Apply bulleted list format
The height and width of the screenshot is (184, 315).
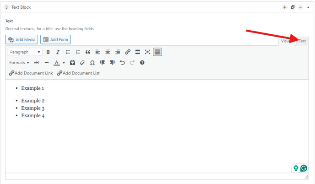[68, 52]
